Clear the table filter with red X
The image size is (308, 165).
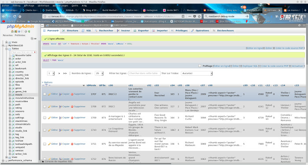pos(35,52)
